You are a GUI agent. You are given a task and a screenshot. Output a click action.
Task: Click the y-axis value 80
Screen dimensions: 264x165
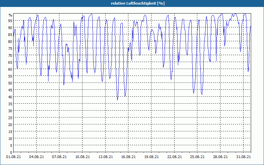[x=10, y=42]
